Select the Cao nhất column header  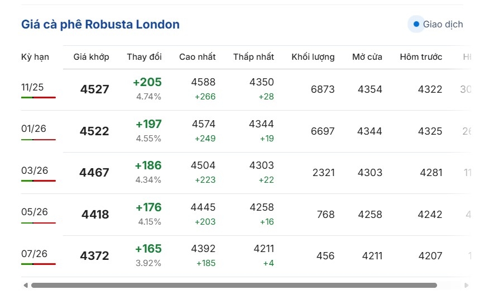tap(197, 57)
